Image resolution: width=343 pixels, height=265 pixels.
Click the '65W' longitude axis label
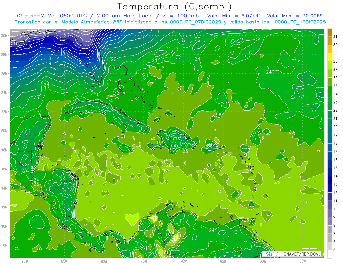tap(223, 261)
